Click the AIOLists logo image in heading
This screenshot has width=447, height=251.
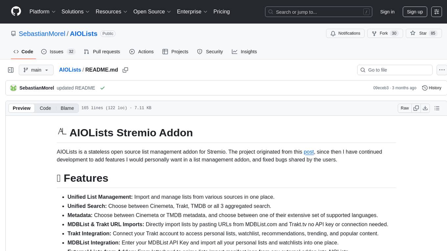point(62,132)
